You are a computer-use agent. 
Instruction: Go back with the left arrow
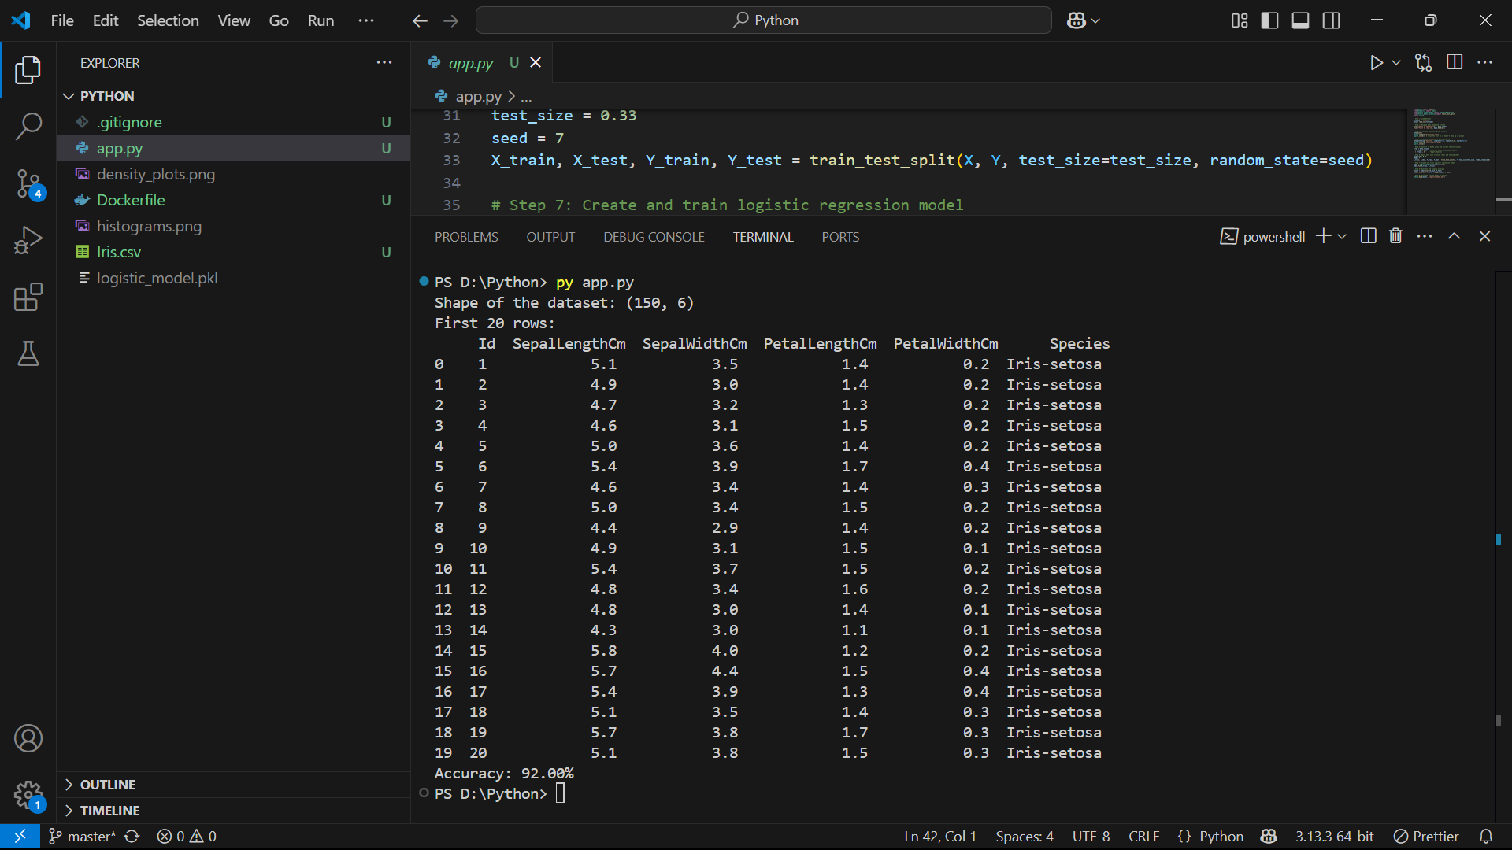point(421,20)
